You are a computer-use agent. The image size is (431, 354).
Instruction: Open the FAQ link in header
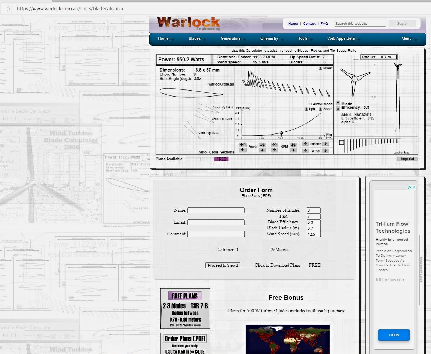point(324,24)
